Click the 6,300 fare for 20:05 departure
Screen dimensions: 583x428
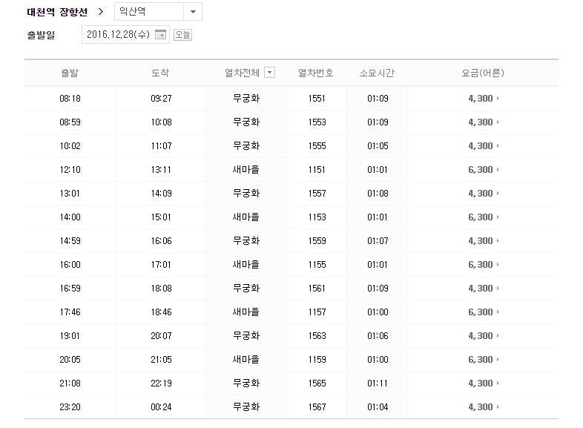(x=481, y=360)
